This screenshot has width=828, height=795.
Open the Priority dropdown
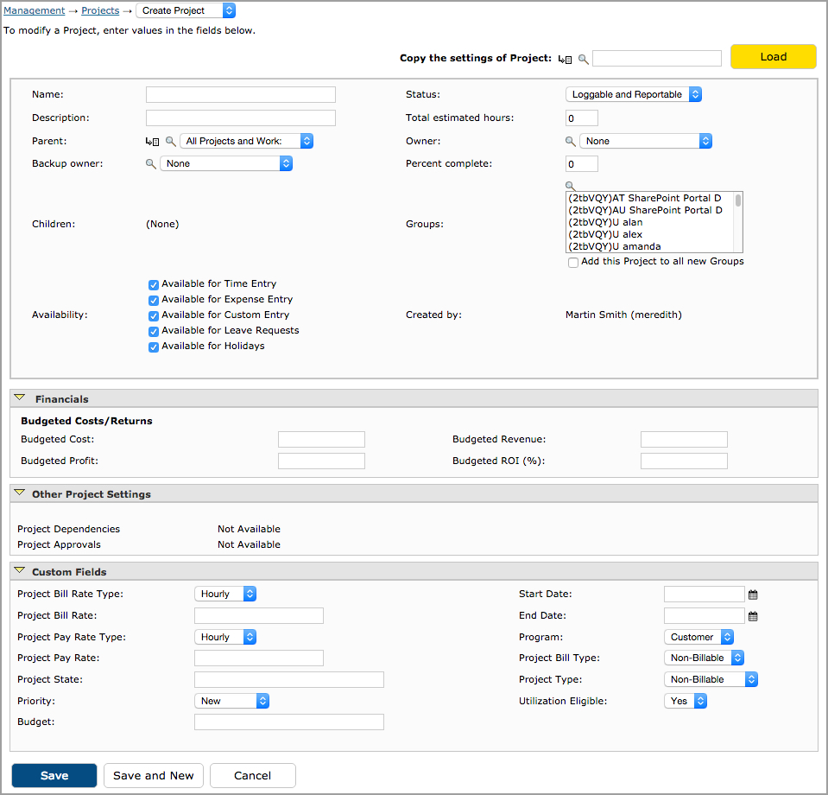[x=231, y=701]
